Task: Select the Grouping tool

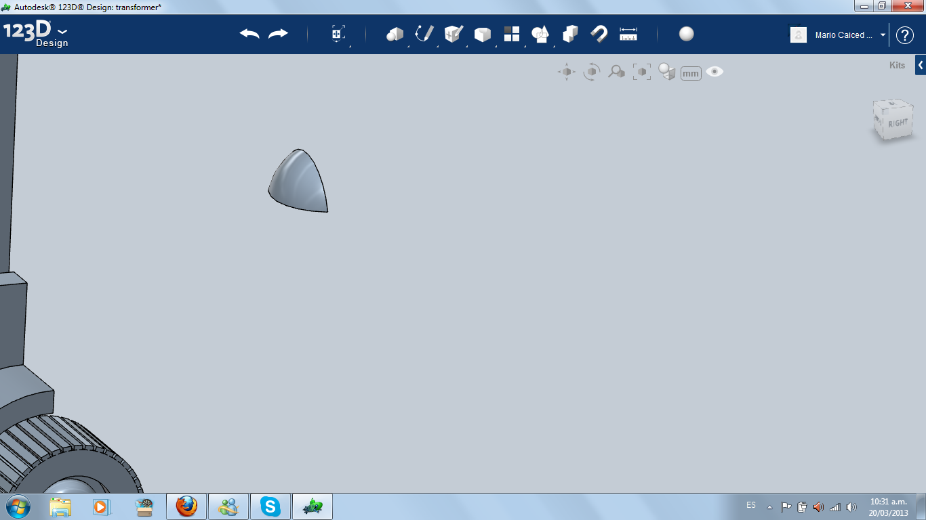Action: coord(570,34)
